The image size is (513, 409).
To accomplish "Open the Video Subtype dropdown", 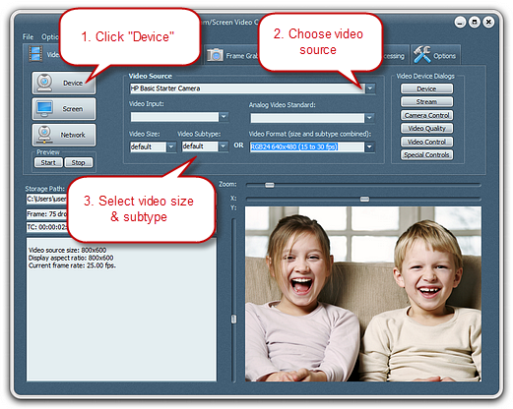I will [224, 146].
